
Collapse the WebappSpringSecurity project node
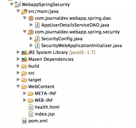click(x=12, y=4)
